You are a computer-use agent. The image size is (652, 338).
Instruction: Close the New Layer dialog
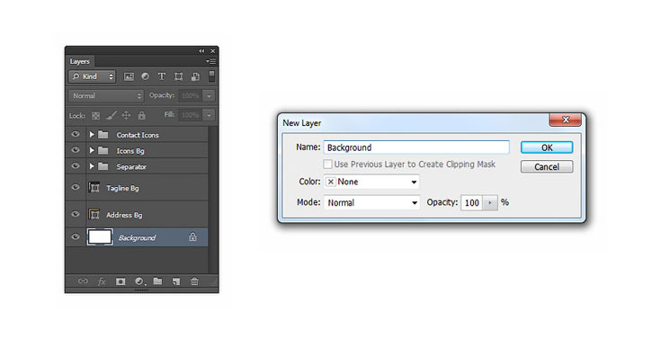[565, 120]
